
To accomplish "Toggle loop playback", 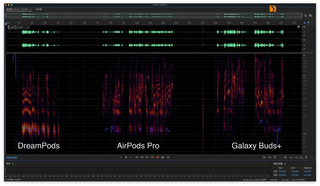I will pos(163,157).
